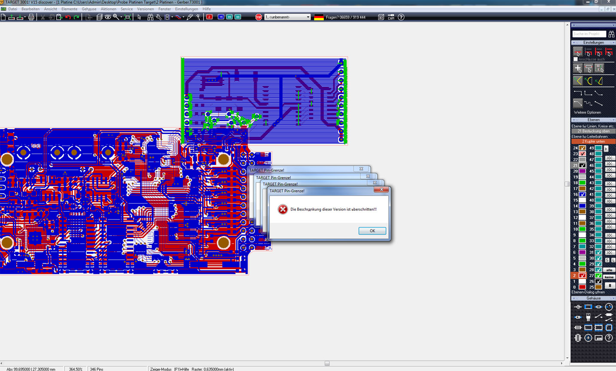Open the '1. <unbenannt>' dropdown

(287, 17)
